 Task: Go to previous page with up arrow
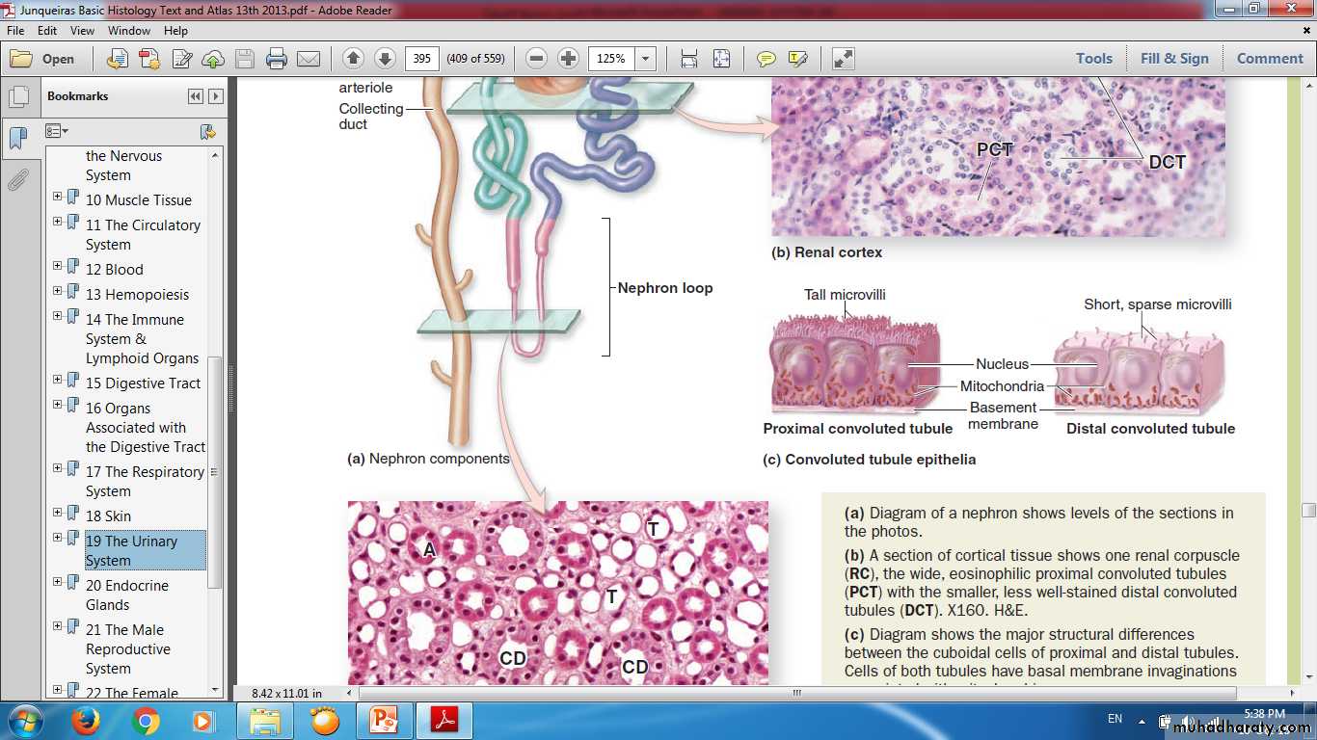(353, 59)
